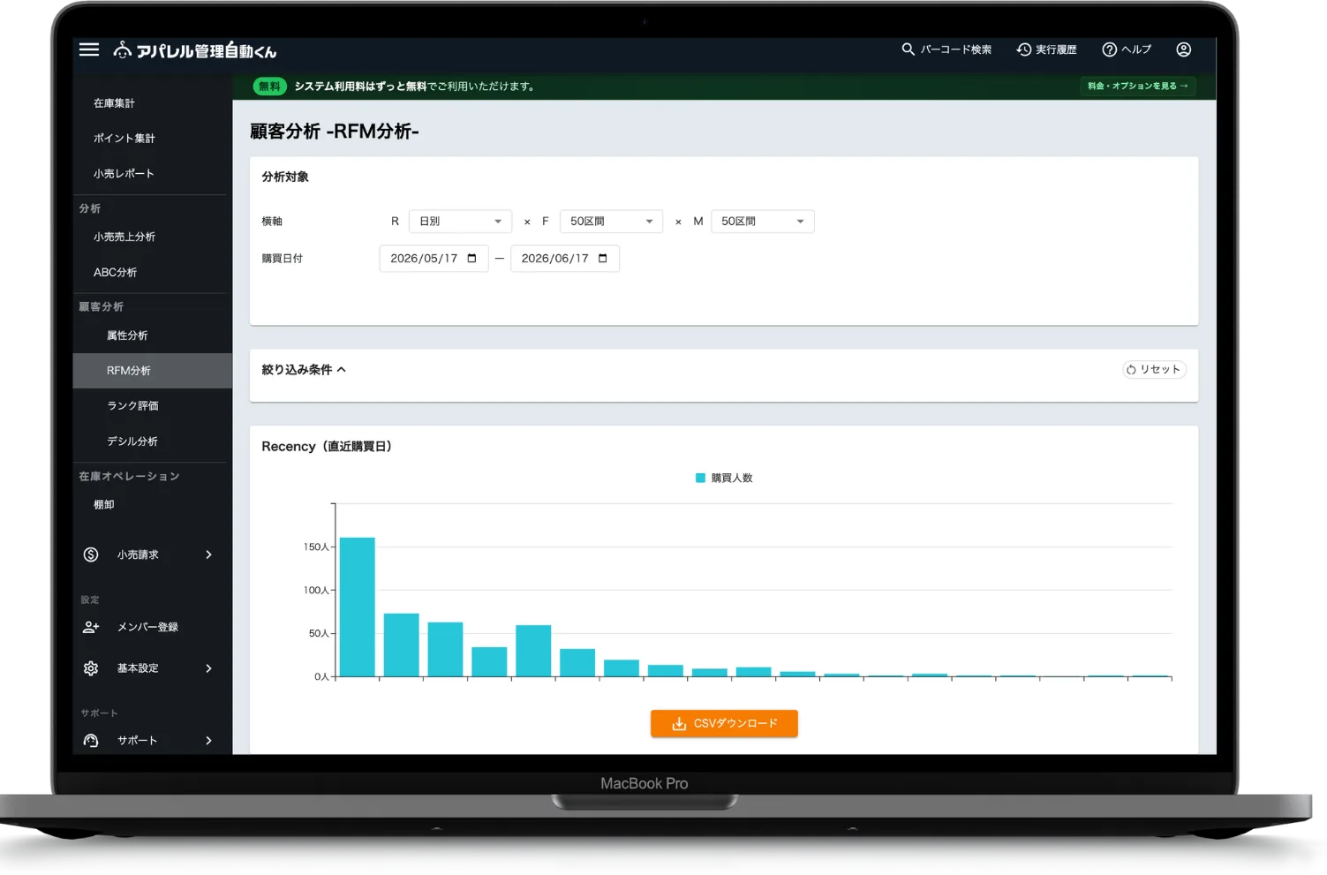Click the アパレル管理自動くん logo
The image size is (1327, 875).
coord(195,50)
